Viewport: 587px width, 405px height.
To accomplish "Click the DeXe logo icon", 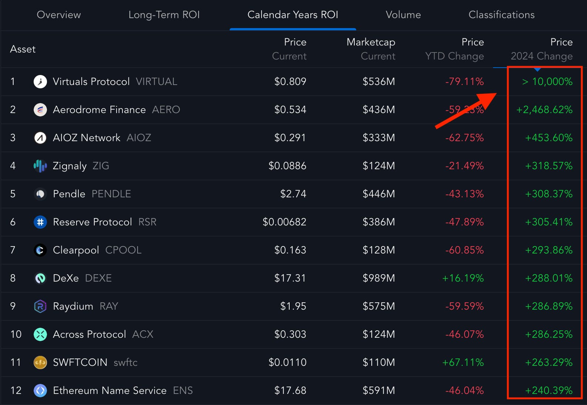I will (x=40, y=278).
